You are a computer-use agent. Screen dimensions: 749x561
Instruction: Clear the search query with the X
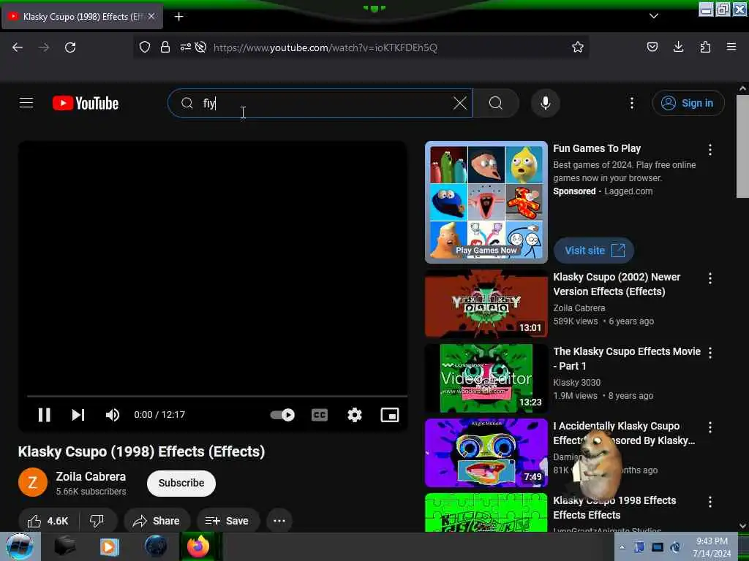pos(460,103)
